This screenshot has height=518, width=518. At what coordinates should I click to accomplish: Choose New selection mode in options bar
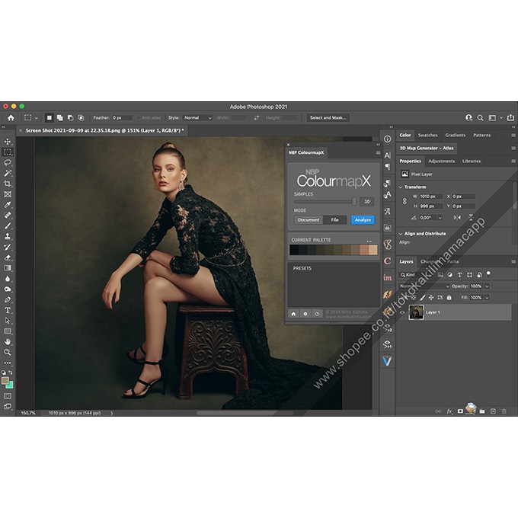tap(50, 117)
